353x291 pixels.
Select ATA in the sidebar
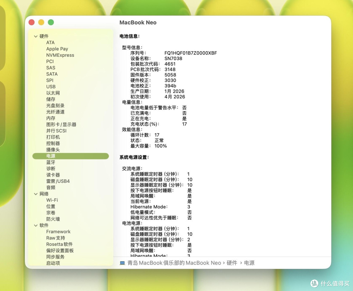[50, 42]
